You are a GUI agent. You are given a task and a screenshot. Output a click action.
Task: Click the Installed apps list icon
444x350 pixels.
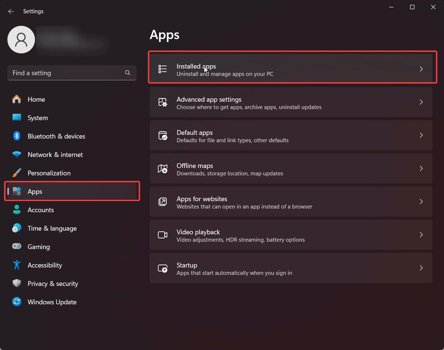click(x=162, y=69)
